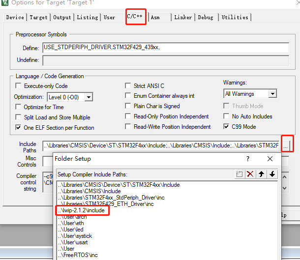
Task: Click the New (Insert) path icon in Folder Setup
Action: [239, 174]
